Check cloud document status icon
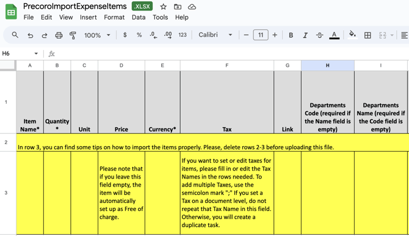The height and width of the screenshot is (236, 409). click(x=192, y=7)
